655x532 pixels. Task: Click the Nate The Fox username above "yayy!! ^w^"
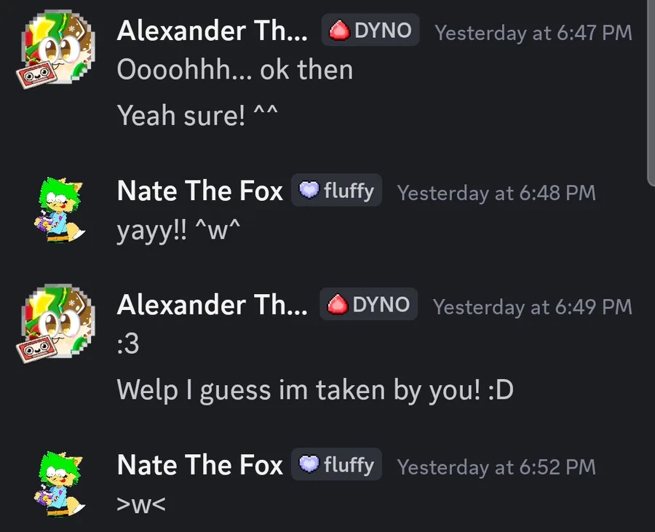click(x=199, y=191)
